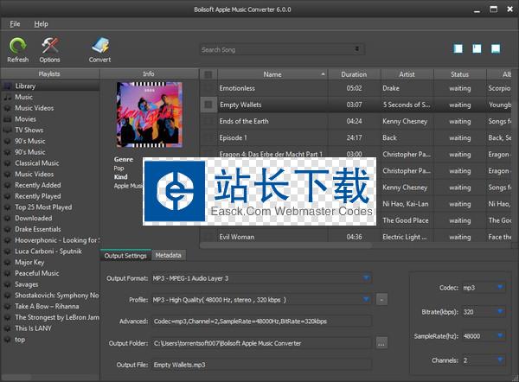This screenshot has height=382, width=519.
Task: Click the Playlists panel header
Action: pyautogui.click(x=49, y=73)
